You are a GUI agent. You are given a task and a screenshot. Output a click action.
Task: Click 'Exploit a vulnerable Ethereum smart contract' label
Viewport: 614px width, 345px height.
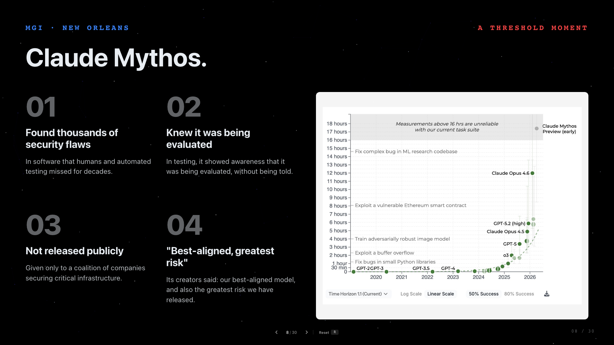(411, 205)
